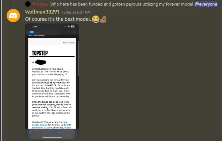Tap the blue back chevron in mail header
The width and height of the screenshot is (222, 141).
point(28,32)
